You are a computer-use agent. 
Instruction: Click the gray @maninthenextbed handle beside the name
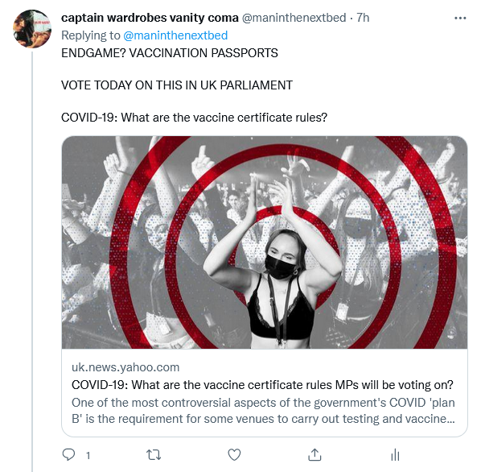pyautogui.click(x=294, y=18)
